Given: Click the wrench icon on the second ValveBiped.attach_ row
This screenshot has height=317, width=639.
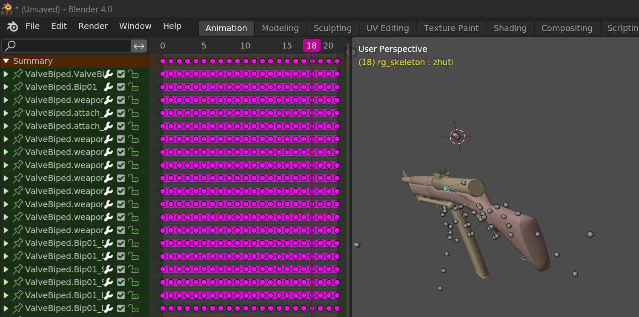Looking at the screenshot, I should coord(109,126).
